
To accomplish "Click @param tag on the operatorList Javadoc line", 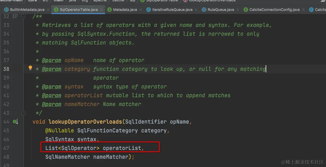I will tap(52, 95).
